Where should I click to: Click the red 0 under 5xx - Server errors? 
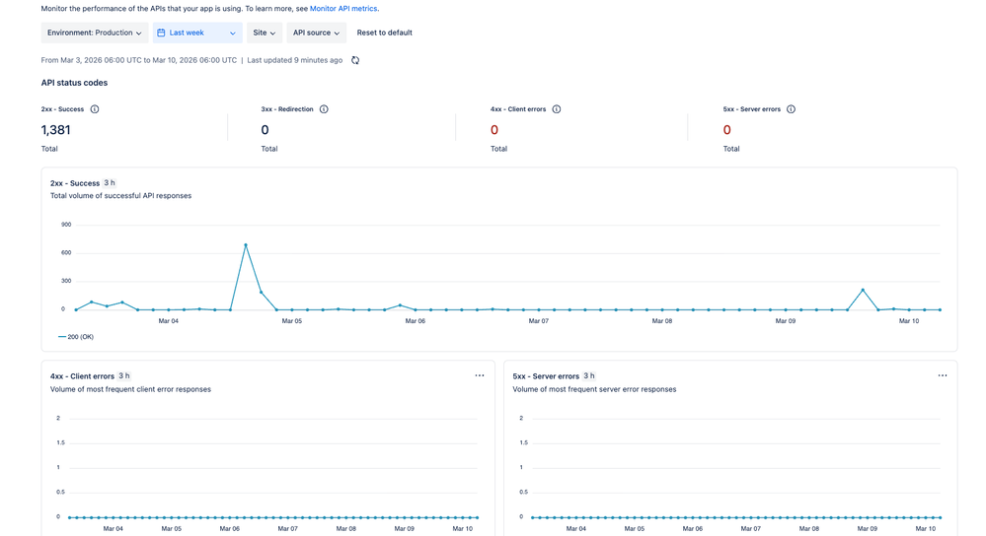727,130
